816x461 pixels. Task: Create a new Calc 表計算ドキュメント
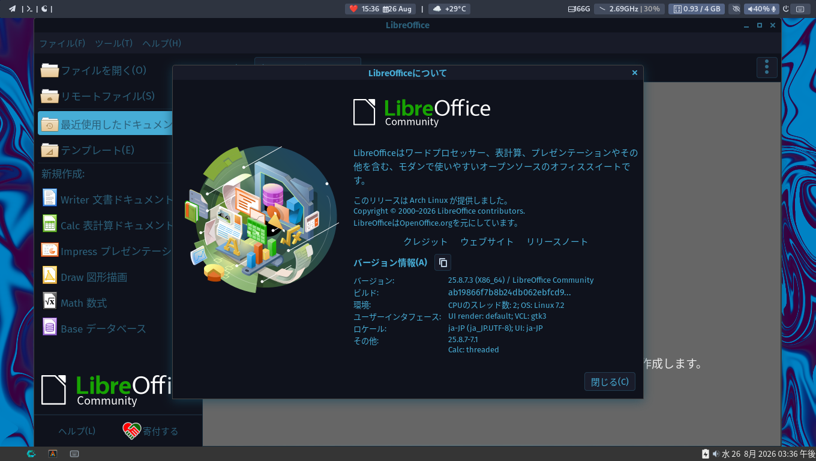point(106,225)
